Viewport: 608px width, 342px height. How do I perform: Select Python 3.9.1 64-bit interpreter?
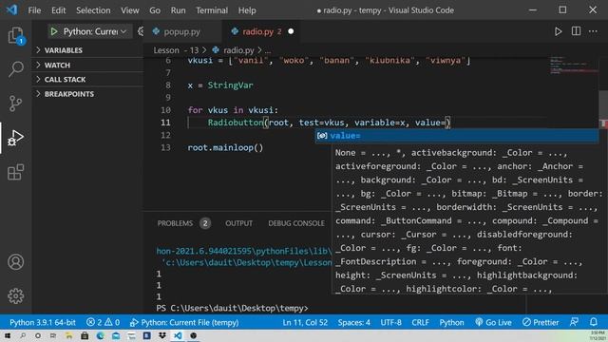click(x=43, y=322)
